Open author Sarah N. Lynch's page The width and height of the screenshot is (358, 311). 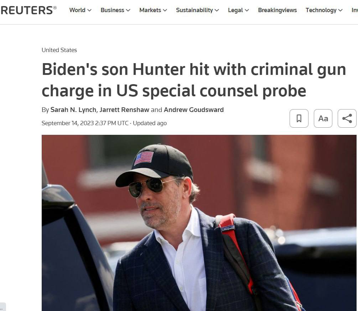pos(73,110)
